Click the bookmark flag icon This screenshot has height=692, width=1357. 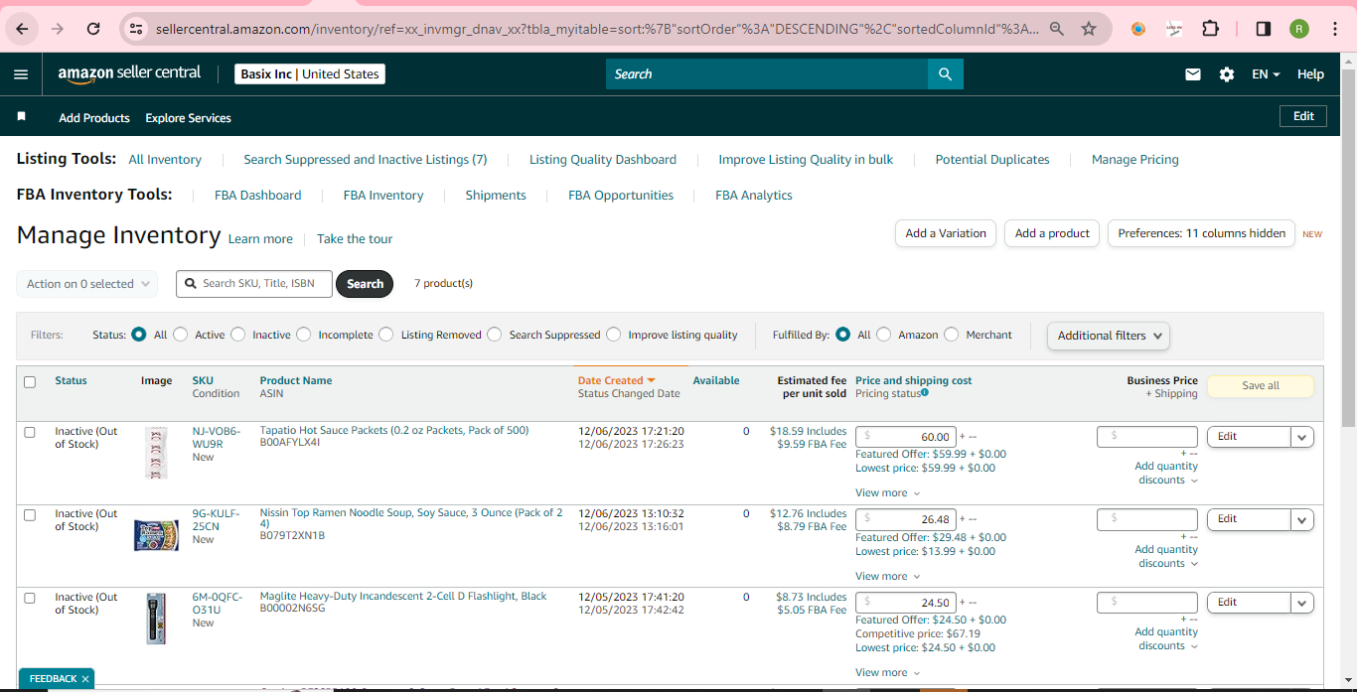tap(21, 117)
